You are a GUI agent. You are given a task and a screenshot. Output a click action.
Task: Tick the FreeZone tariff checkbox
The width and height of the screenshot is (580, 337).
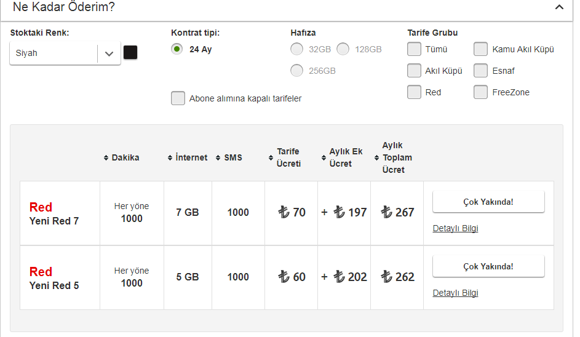pyautogui.click(x=481, y=92)
